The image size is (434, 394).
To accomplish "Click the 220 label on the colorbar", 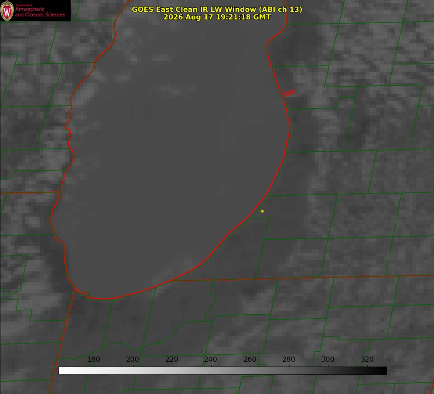I will pos(171,359).
